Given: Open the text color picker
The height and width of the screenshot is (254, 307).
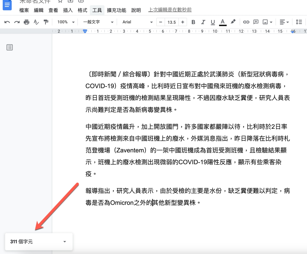Looking at the screenshot, I should coord(223,22).
